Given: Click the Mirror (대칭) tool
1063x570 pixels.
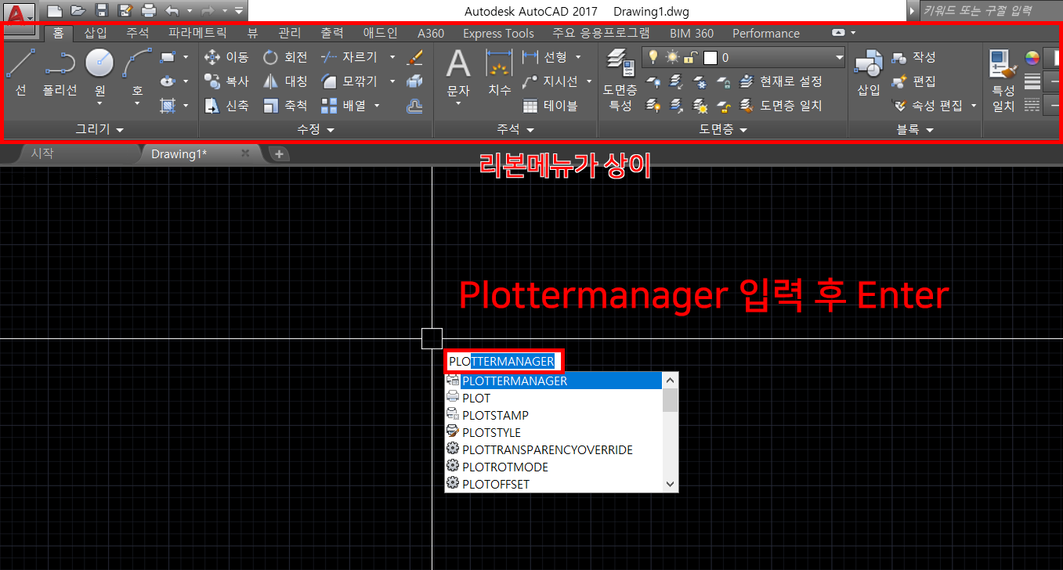Looking at the screenshot, I should pyautogui.click(x=285, y=81).
